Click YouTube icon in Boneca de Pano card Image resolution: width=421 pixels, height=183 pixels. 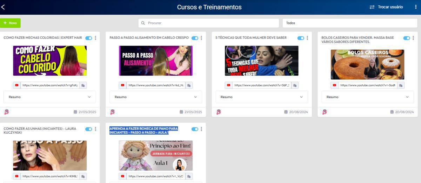point(122,176)
